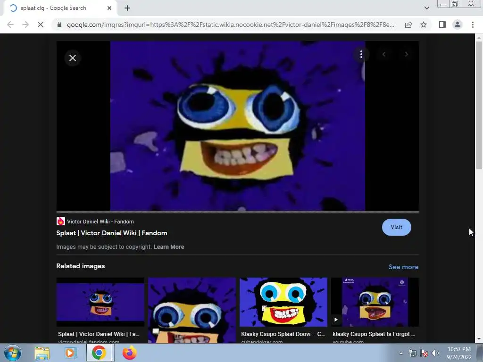Click the Action Center flag icon

click(x=424, y=354)
